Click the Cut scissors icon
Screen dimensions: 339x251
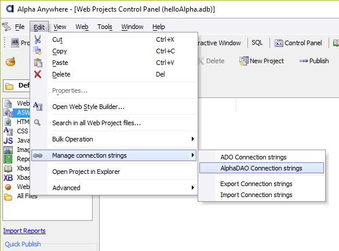(x=38, y=39)
